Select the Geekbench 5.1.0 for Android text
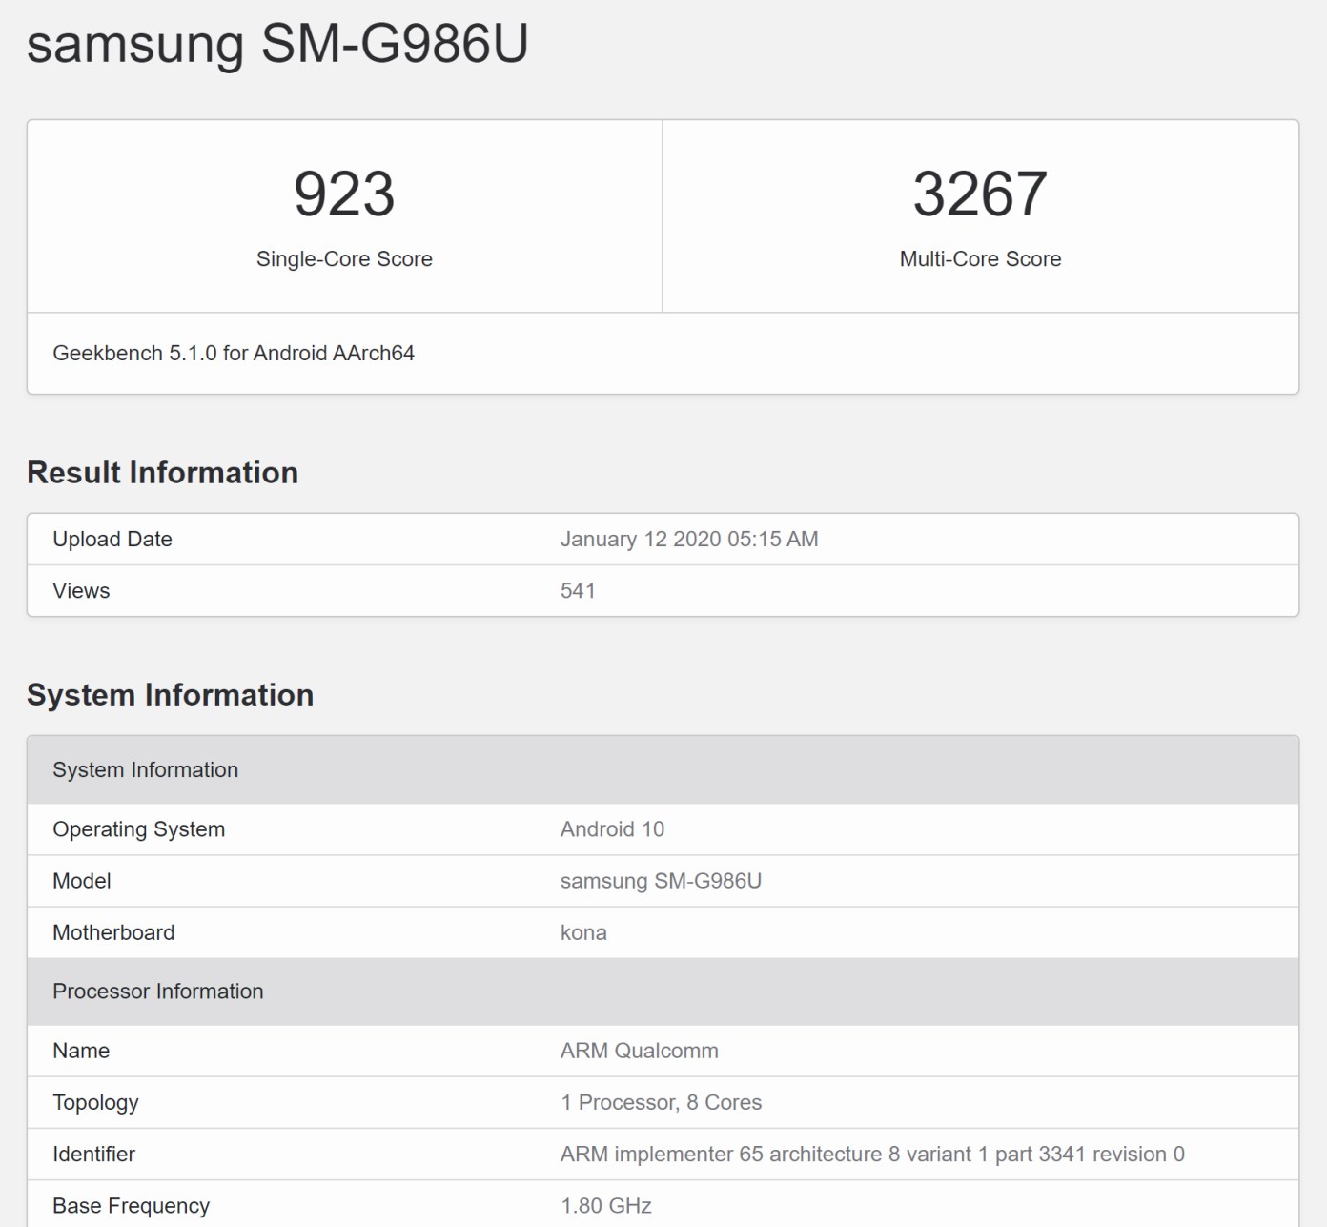This screenshot has width=1327, height=1227. click(234, 354)
